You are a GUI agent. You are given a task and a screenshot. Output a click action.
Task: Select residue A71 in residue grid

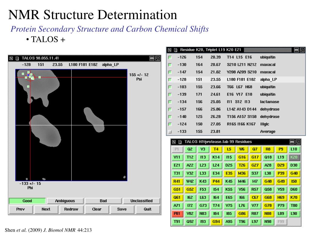coord(177,206)
